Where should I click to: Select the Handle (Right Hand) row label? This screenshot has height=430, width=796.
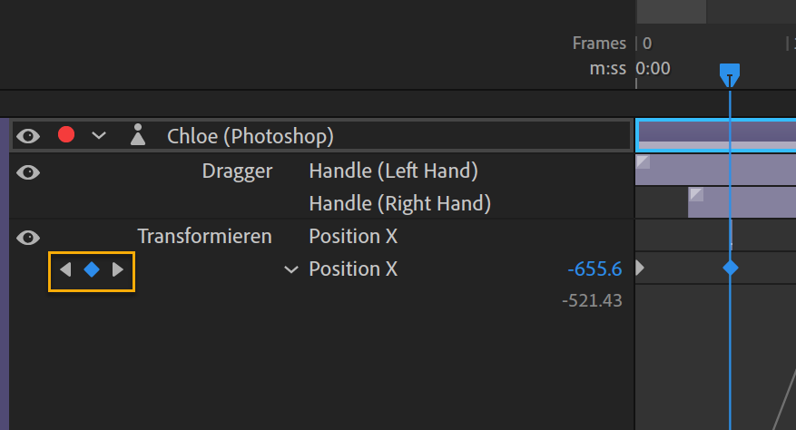point(399,203)
